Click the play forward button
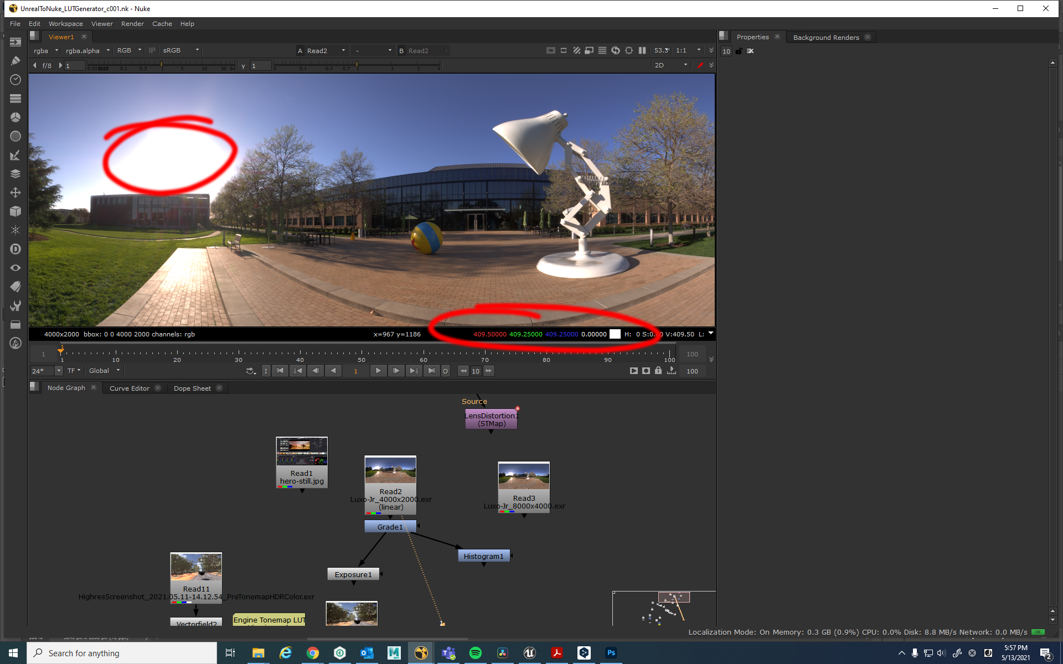 point(378,371)
